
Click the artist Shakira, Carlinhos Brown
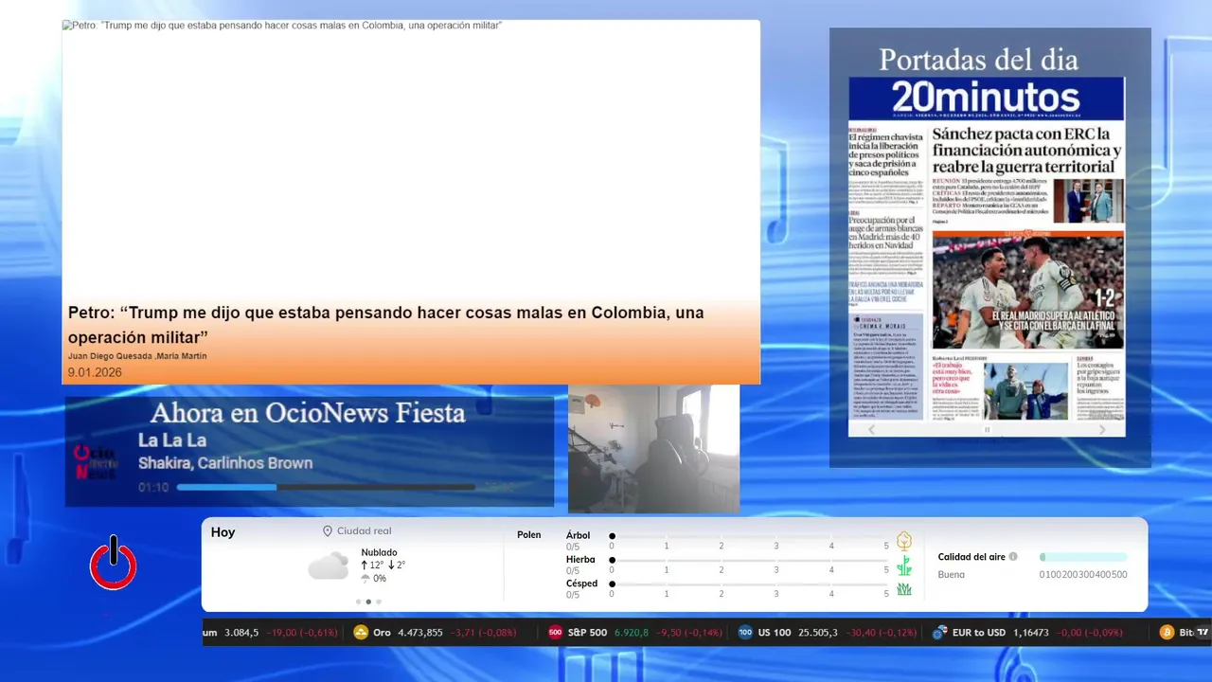[225, 463]
